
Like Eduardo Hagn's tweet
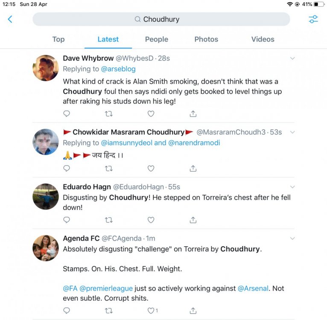(x=151, y=220)
